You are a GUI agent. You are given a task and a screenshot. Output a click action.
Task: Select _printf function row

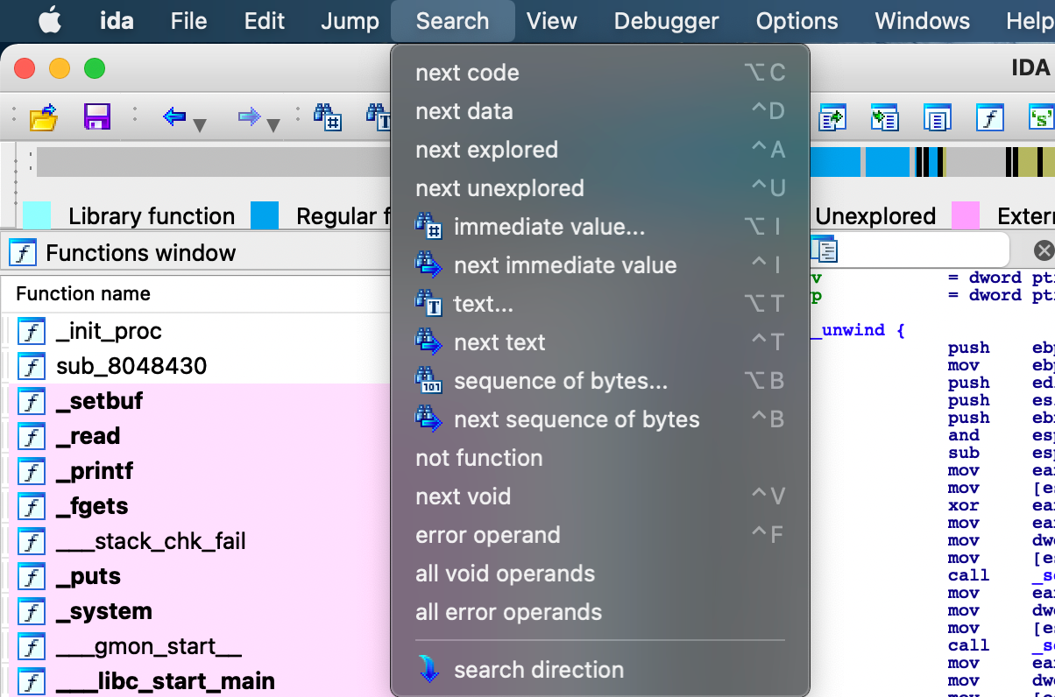pos(196,471)
